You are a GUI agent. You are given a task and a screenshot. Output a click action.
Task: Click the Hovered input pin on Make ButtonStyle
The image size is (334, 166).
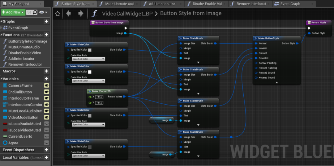pos(256,48)
